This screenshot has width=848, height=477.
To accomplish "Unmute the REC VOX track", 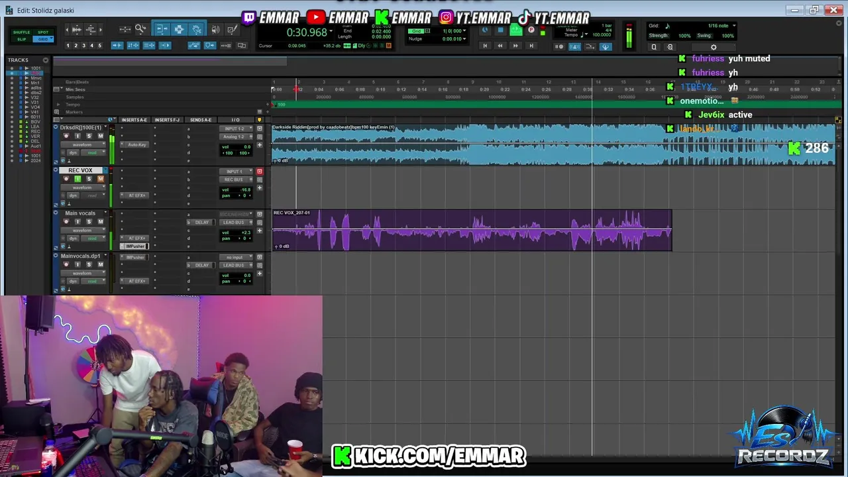I will click(101, 179).
